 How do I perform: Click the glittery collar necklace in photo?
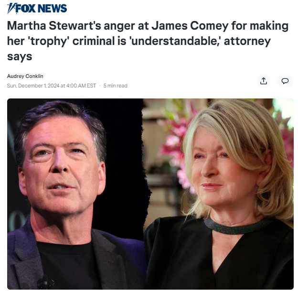(x=237, y=227)
